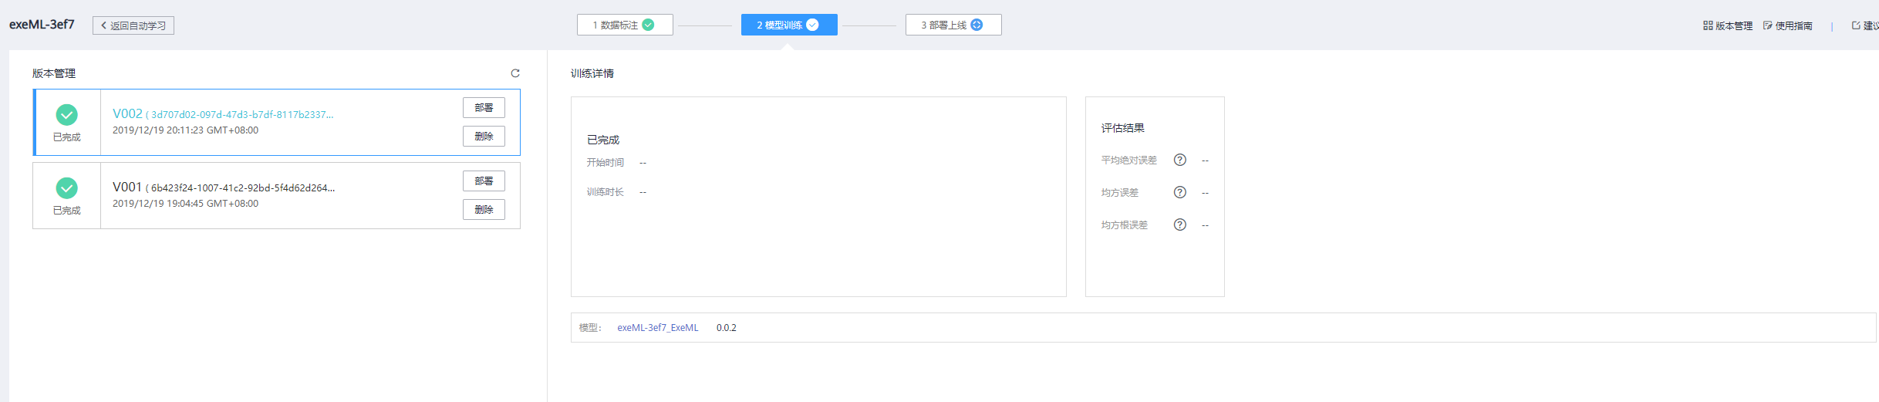This screenshot has height=402, width=1879.
Task: Click the 建议 external link icon
Action: click(1856, 25)
